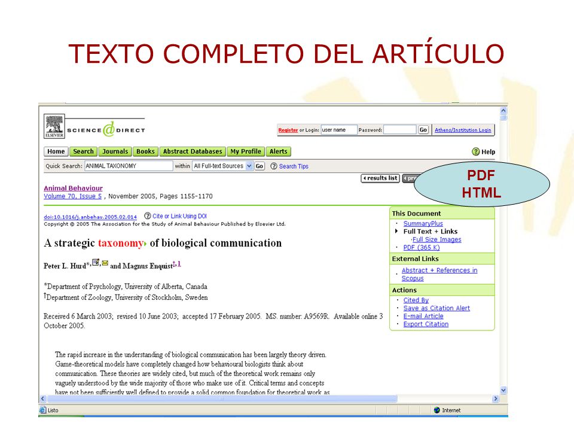Click the horizontal scrollbar left arrow

42,399
